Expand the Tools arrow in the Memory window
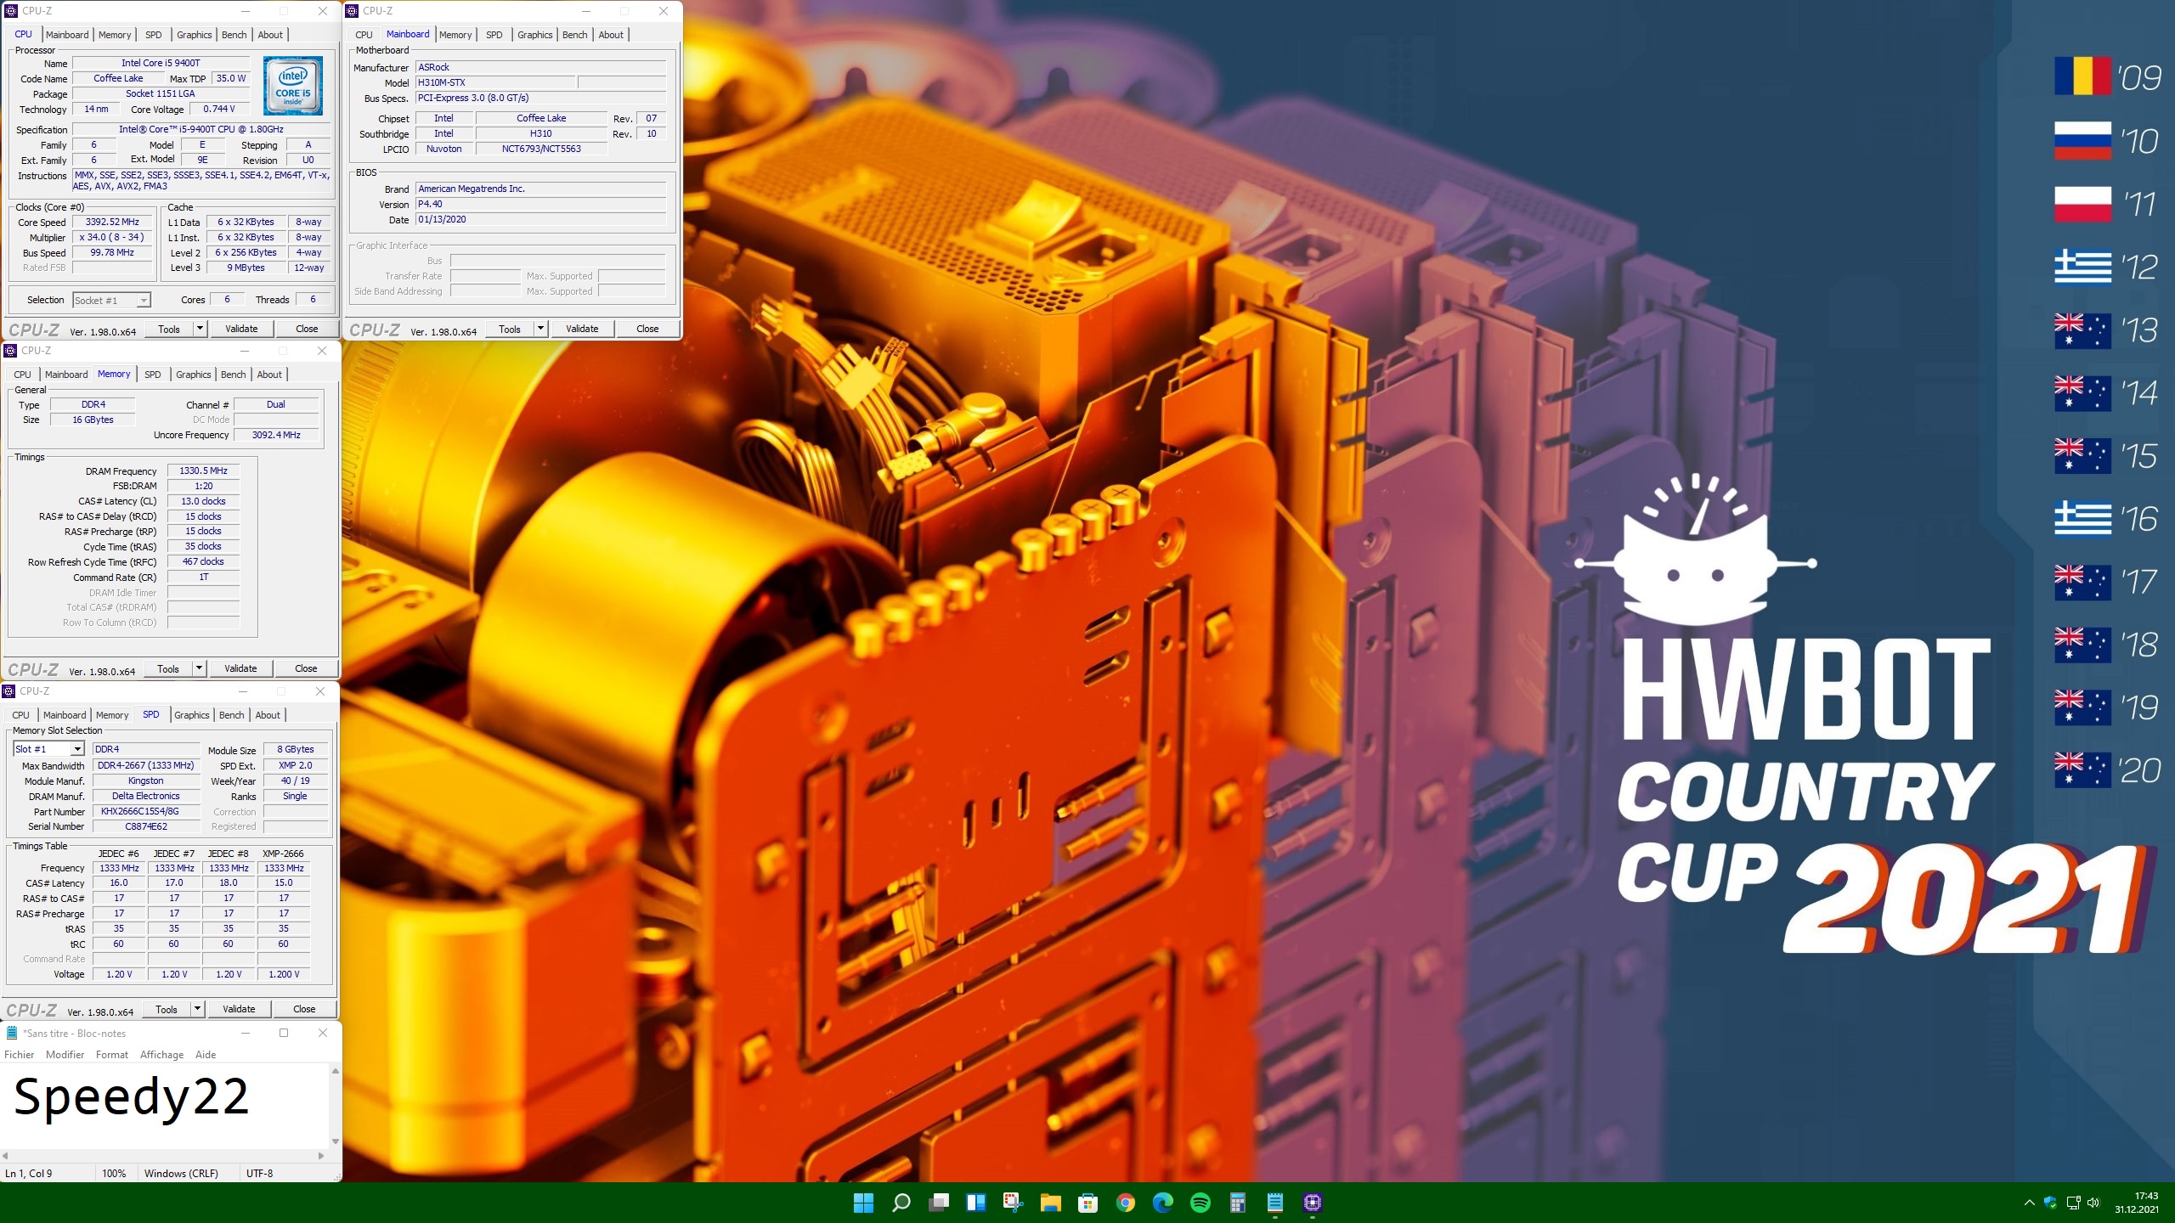This screenshot has height=1223, width=2175. (x=199, y=668)
